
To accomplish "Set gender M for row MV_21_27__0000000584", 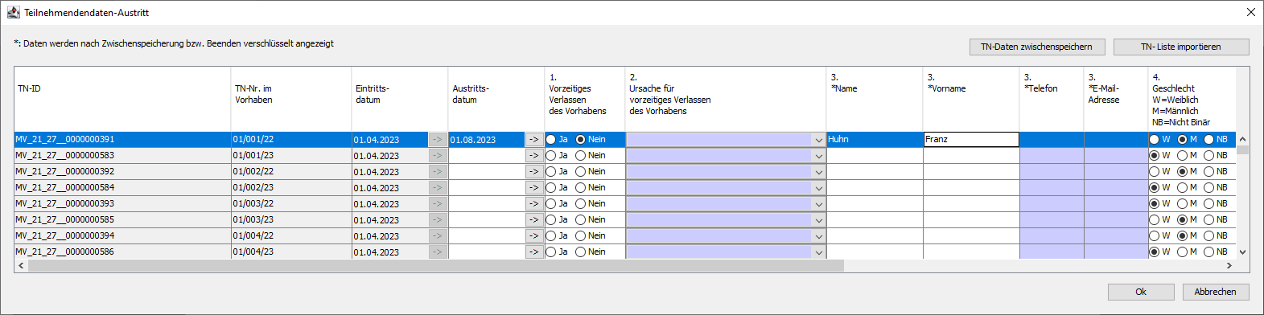I will click(x=1182, y=187).
